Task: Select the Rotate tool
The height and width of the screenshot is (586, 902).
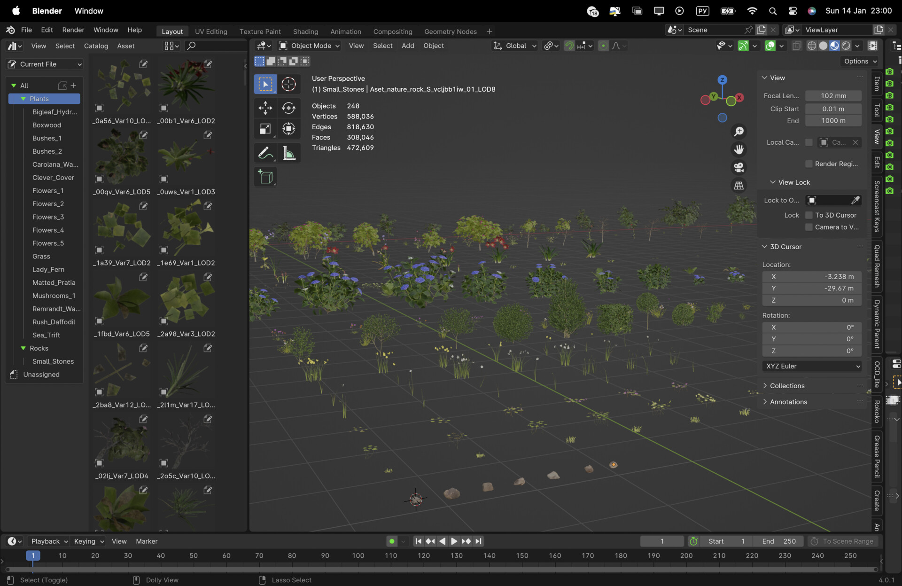Action: click(x=288, y=108)
